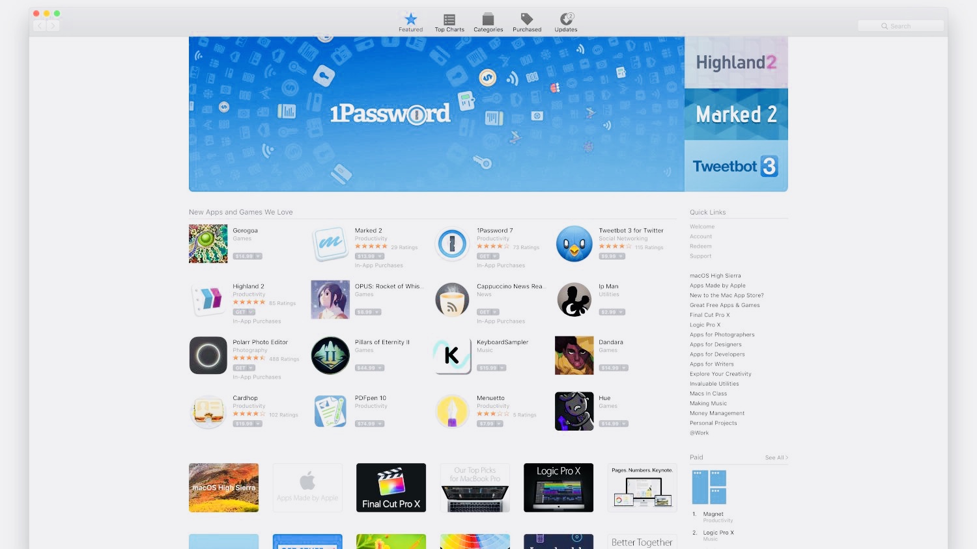
Task: Open the Updates tab
Action: click(x=566, y=22)
